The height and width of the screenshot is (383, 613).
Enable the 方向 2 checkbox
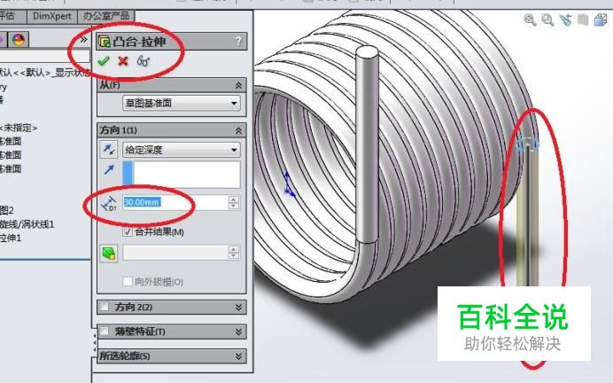click(x=104, y=307)
